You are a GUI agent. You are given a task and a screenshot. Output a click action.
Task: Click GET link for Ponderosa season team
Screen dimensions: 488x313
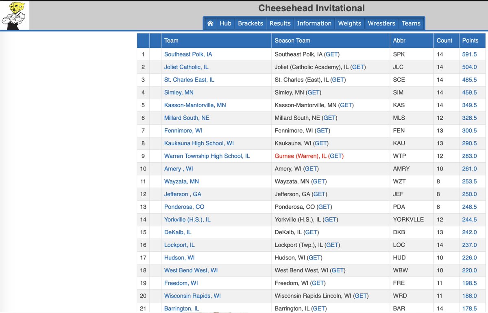click(x=324, y=207)
